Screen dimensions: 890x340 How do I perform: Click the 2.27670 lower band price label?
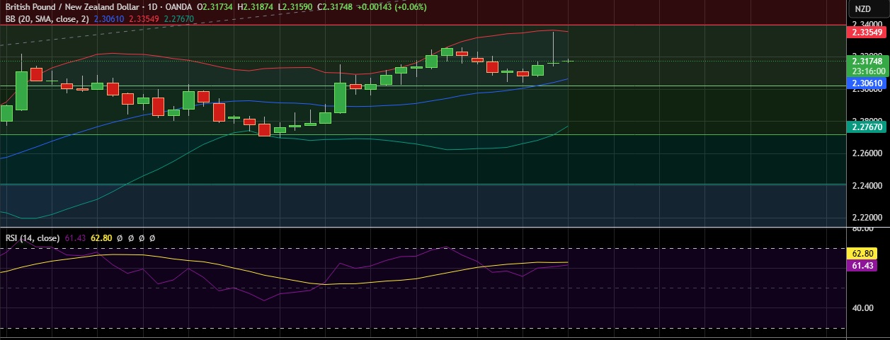[x=867, y=127]
